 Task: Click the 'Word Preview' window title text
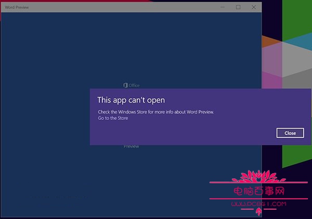[x=17, y=7]
